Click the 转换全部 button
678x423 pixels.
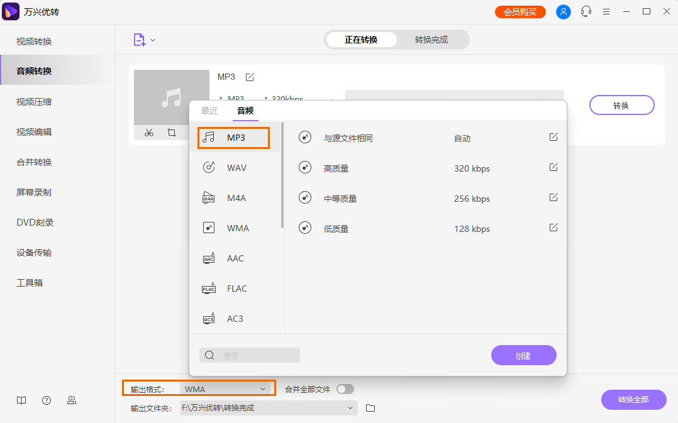coord(633,400)
